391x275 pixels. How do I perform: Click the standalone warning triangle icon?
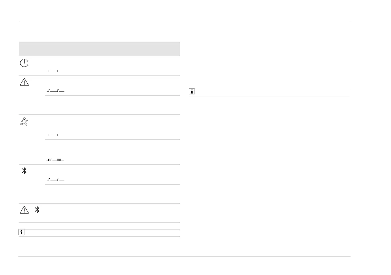click(24, 83)
